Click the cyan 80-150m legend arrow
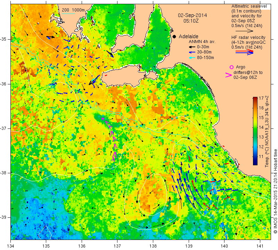Image resolution: width=278 pixels, height=250 pixels. (x=192, y=58)
